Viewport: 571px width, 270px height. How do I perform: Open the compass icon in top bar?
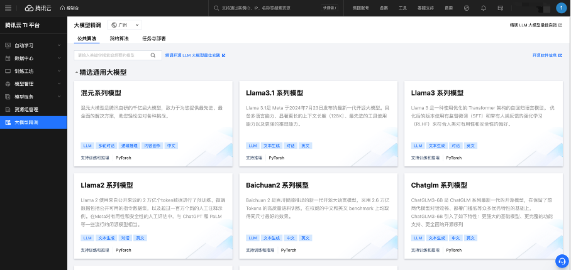pos(466,8)
